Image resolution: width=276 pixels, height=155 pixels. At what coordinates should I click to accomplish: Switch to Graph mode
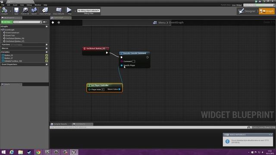tap(267, 11)
